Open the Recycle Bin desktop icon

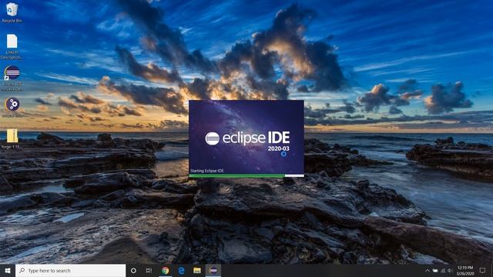[12, 12]
